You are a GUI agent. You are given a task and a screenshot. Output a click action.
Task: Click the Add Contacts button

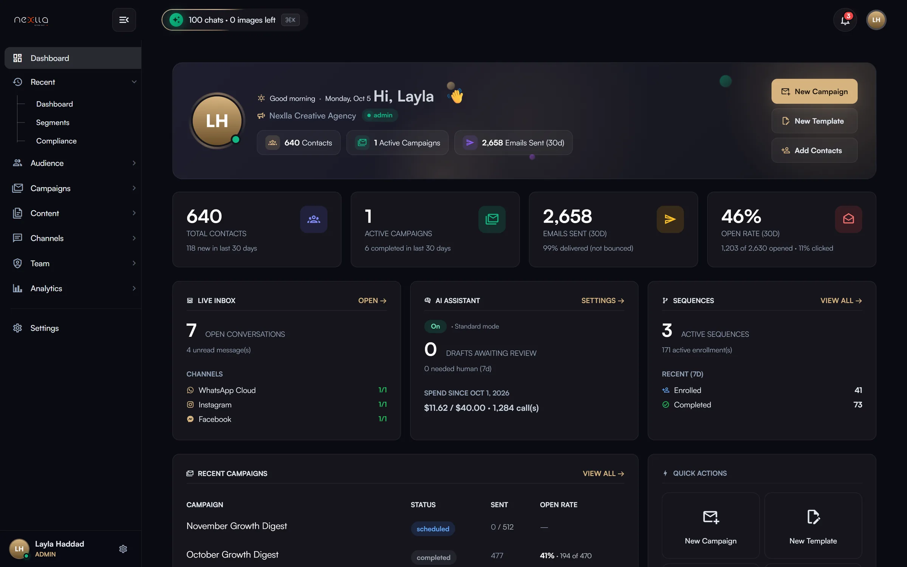814,150
